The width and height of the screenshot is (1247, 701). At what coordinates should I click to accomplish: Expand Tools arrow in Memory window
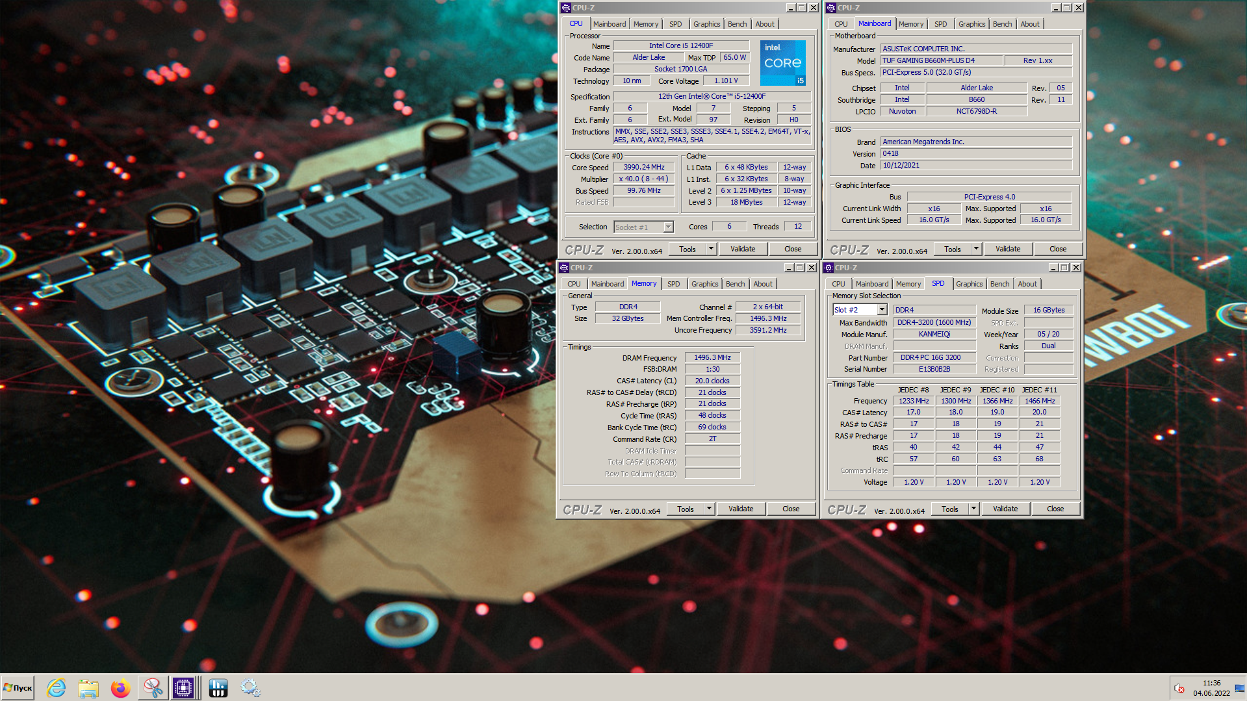[x=709, y=509]
